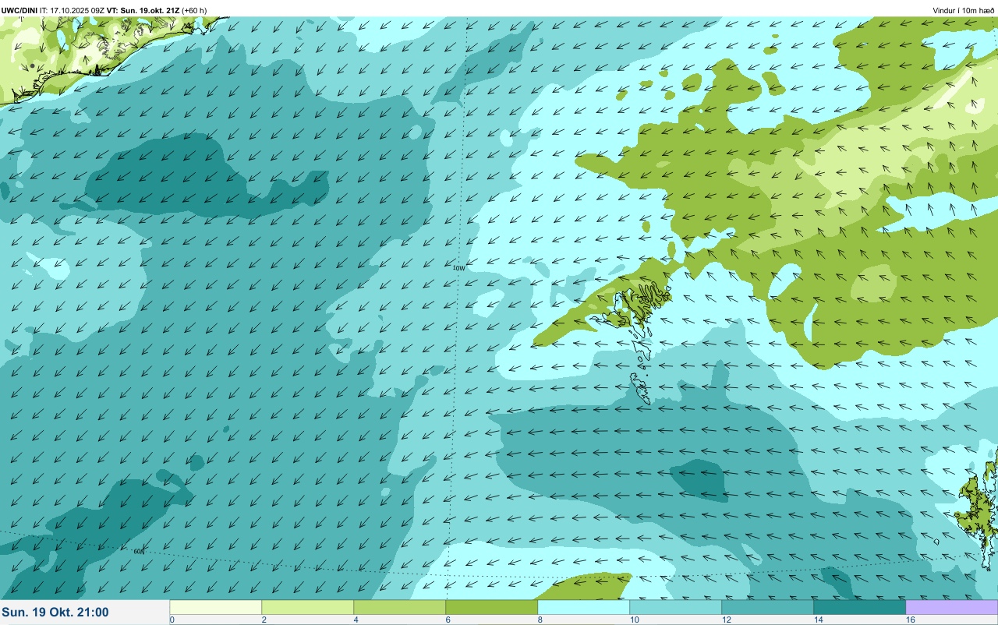Select the pale cyan 8–10 legend swatch
Screen dimensions: 998x625
tap(583, 607)
